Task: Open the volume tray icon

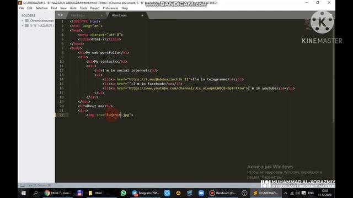Action: 298,193
